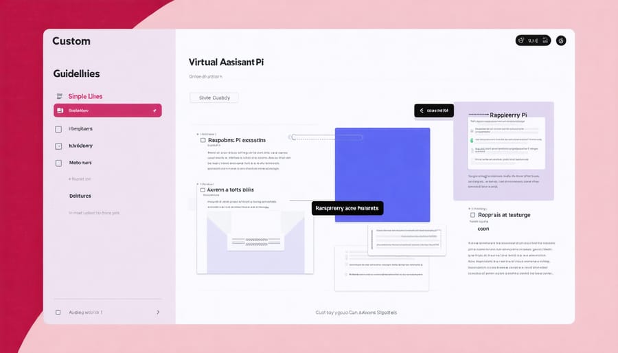Select the pink highlighted sidebar row

(x=108, y=111)
